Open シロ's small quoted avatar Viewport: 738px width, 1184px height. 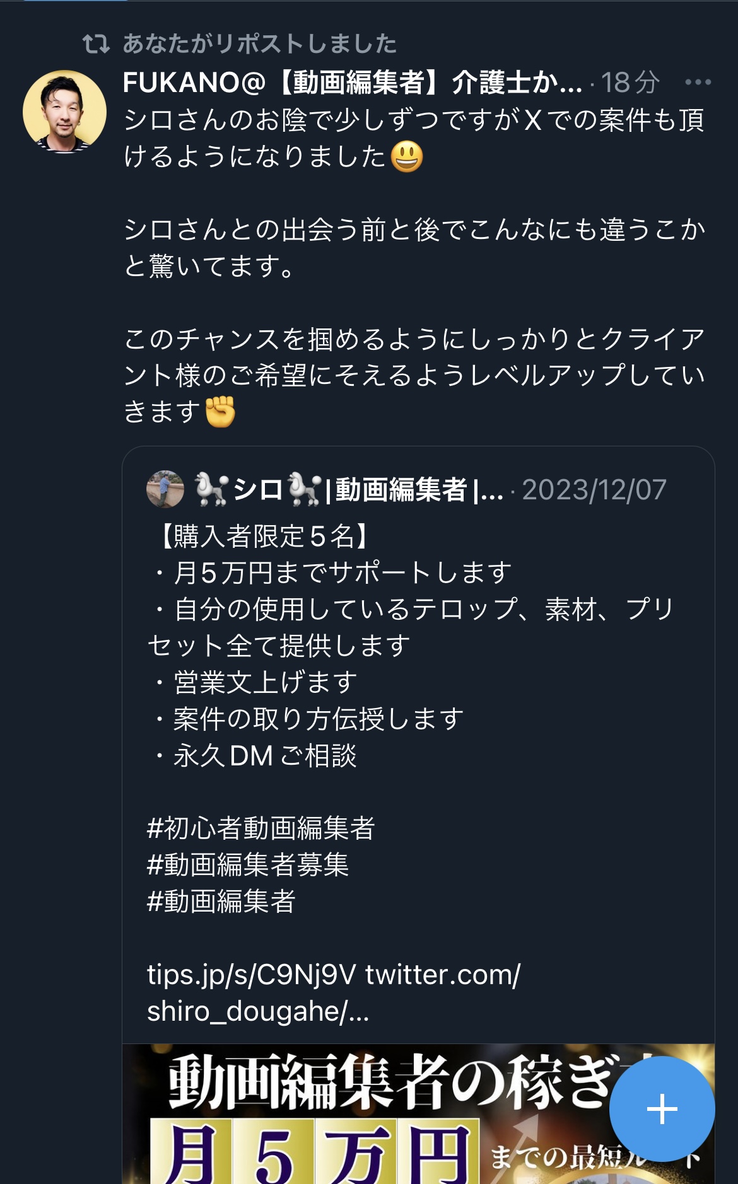click(x=165, y=489)
